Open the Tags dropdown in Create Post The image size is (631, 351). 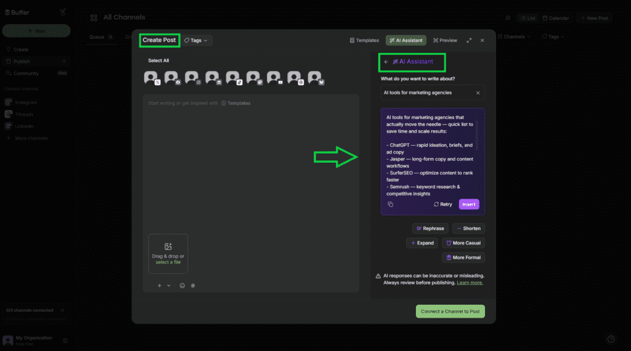[196, 40]
